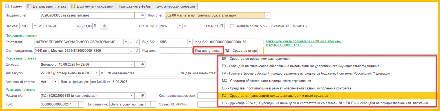
Task: Click Счет контрагента field УФК по г. Москве
Action: (x=81, y=51)
